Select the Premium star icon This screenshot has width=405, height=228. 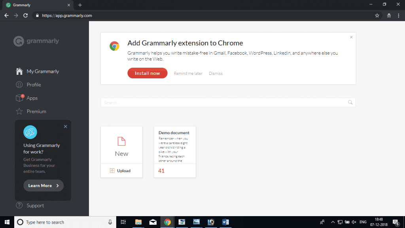point(19,112)
